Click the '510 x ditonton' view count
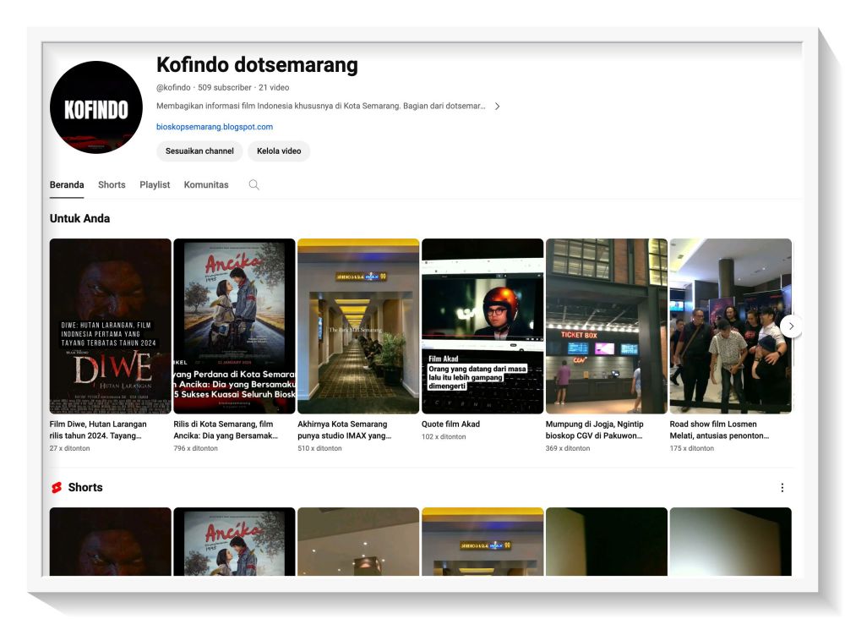Screen dimensions: 845x619 click(x=319, y=448)
